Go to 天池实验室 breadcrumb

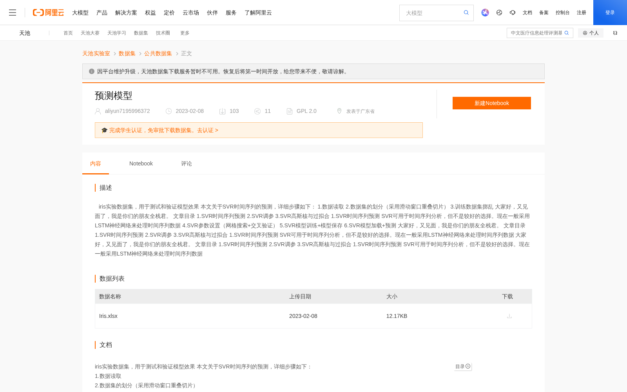click(x=96, y=53)
